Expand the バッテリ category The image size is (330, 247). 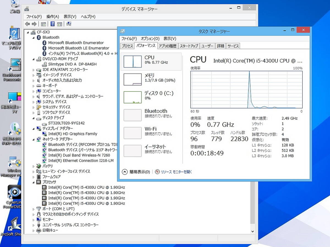pos(34,166)
